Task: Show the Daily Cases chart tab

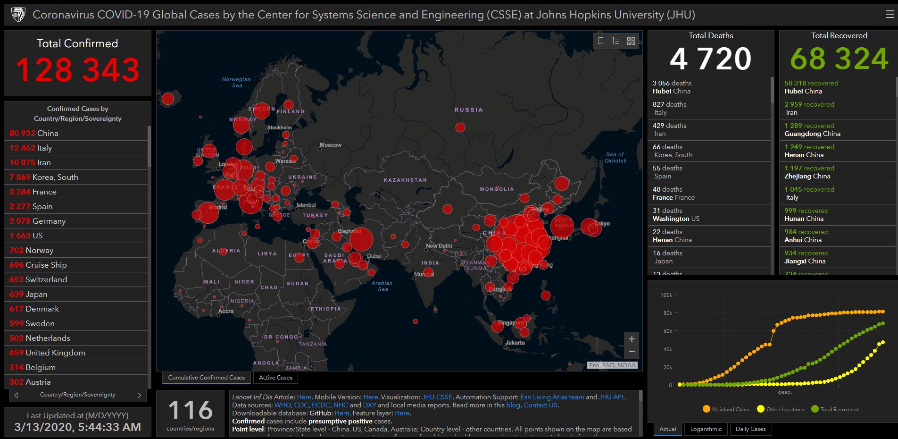Action: pos(750,429)
